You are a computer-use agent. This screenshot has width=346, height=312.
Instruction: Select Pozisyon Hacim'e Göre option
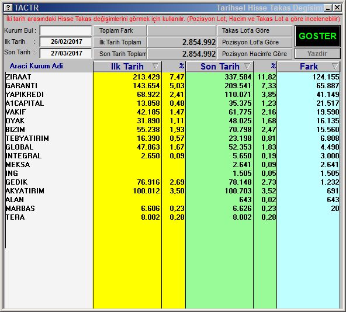(x=255, y=54)
